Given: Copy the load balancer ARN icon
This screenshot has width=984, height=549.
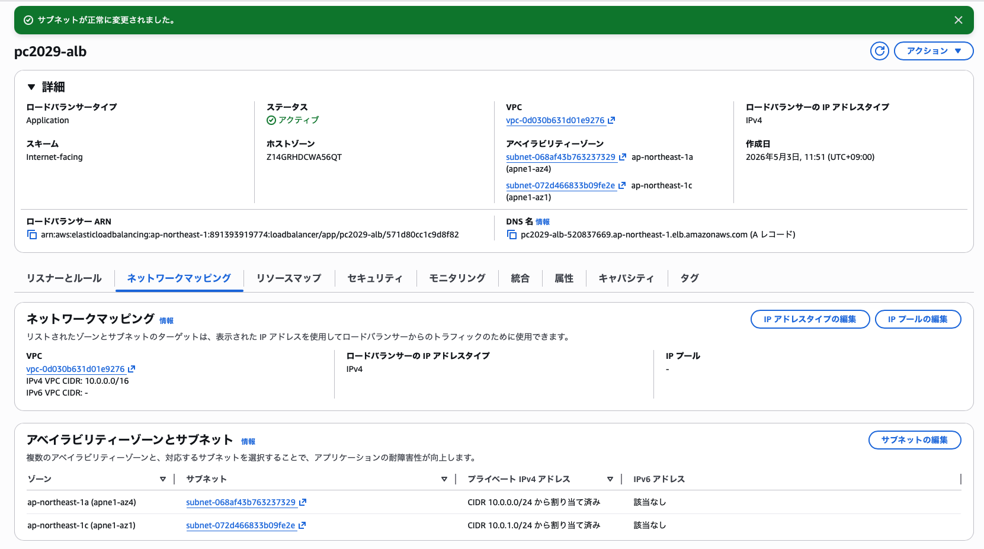Looking at the screenshot, I should coord(32,235).
